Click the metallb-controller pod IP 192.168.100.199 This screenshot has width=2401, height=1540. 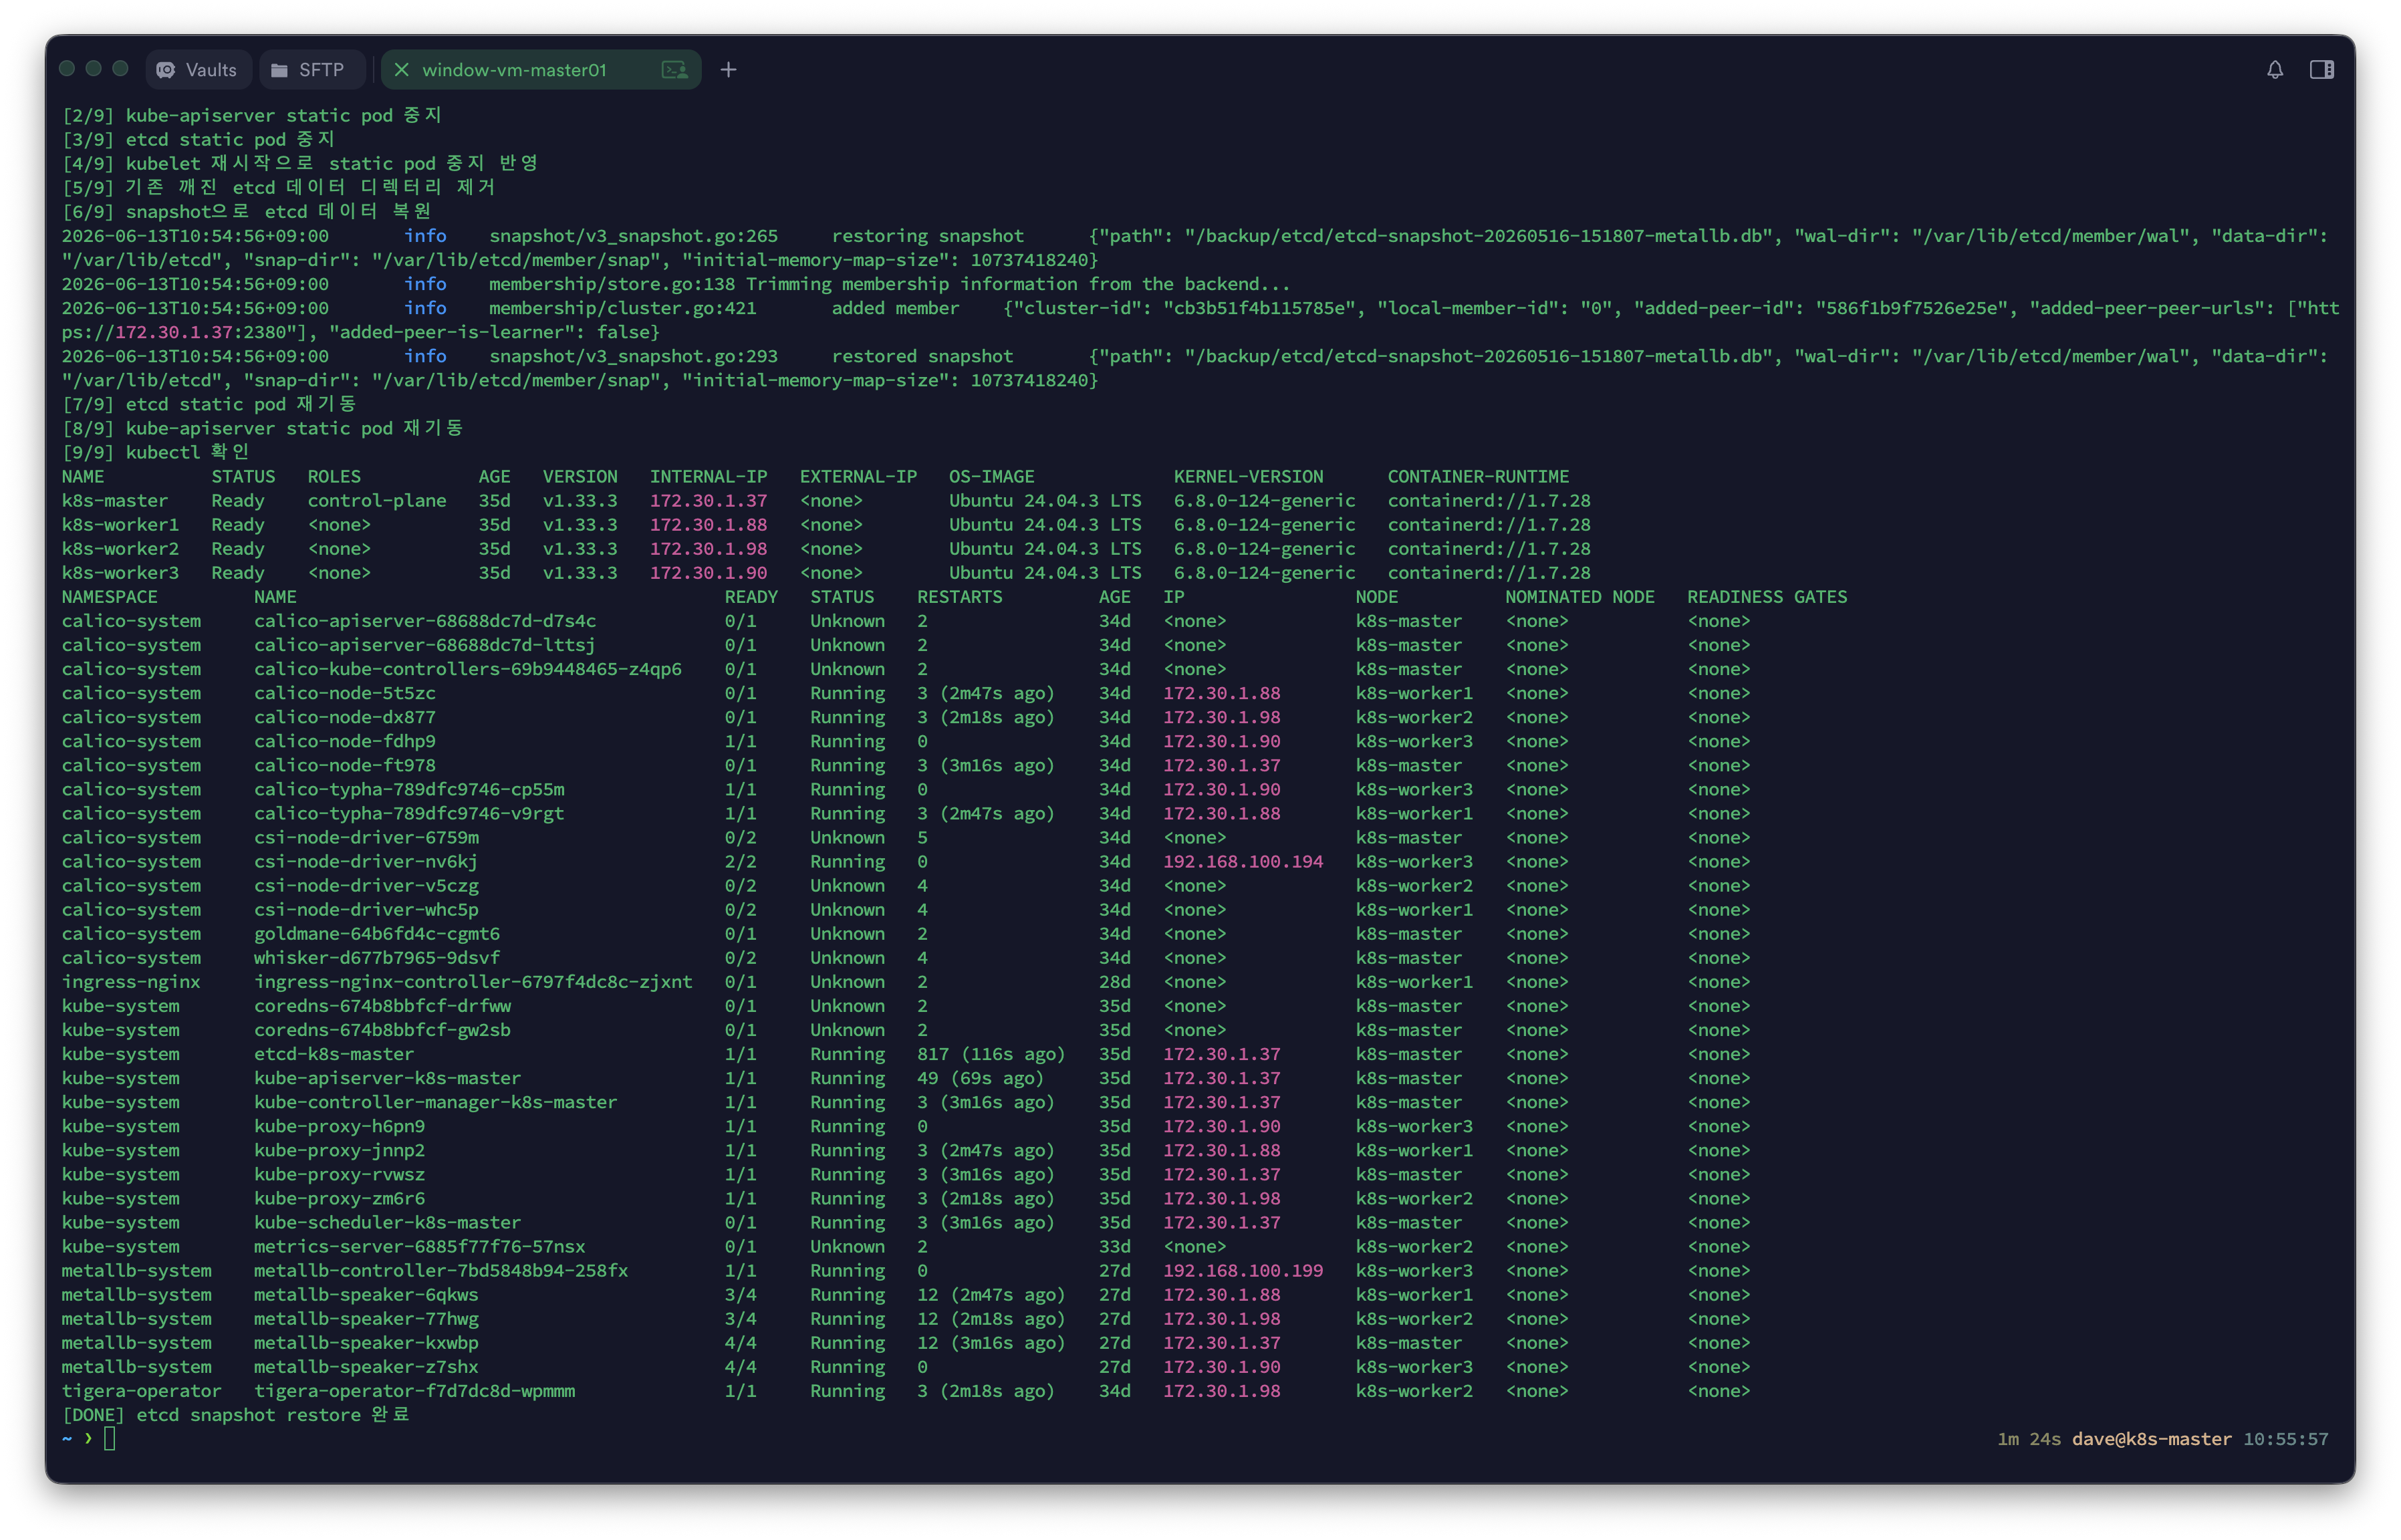pos(1242,1270)
